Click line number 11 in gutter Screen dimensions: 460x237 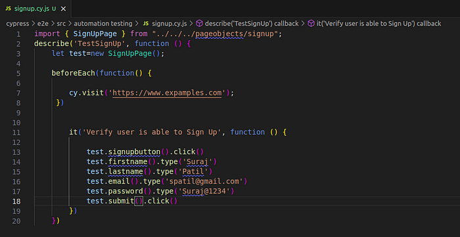pos(16,132)
